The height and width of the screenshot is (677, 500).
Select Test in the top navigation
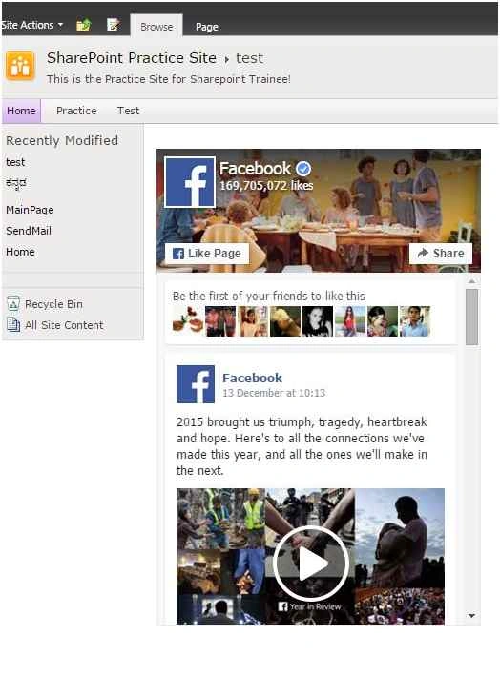pos(129,111)
